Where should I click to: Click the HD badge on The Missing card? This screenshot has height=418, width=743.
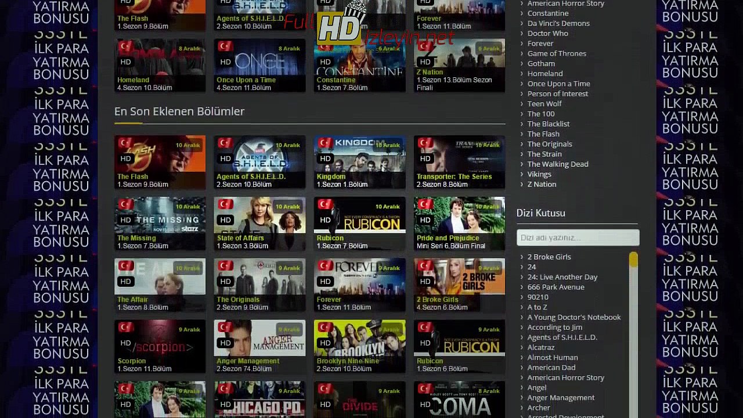(x=125, y=220)
